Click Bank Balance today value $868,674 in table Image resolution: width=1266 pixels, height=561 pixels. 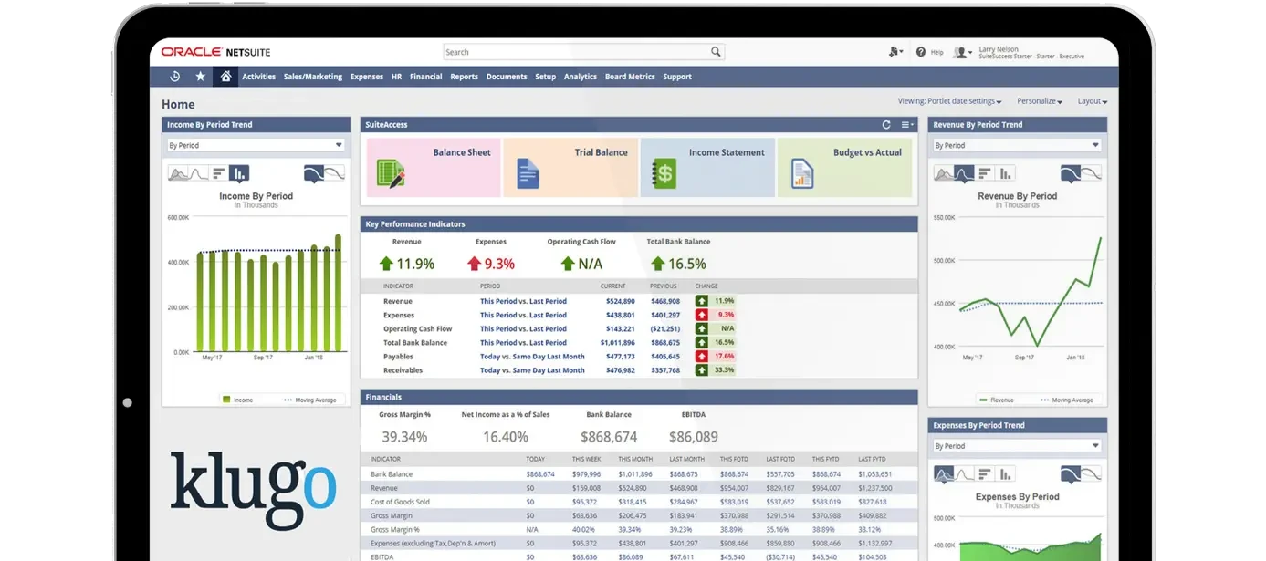(x=540, y=474)
